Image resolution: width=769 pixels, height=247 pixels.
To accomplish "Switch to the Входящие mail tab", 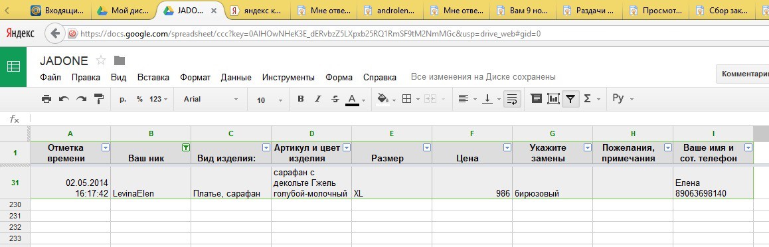I will point(57,11).
